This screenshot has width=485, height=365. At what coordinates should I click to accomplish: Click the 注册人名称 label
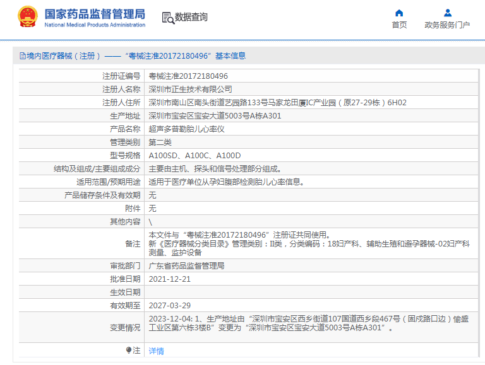tap(121, 90)
